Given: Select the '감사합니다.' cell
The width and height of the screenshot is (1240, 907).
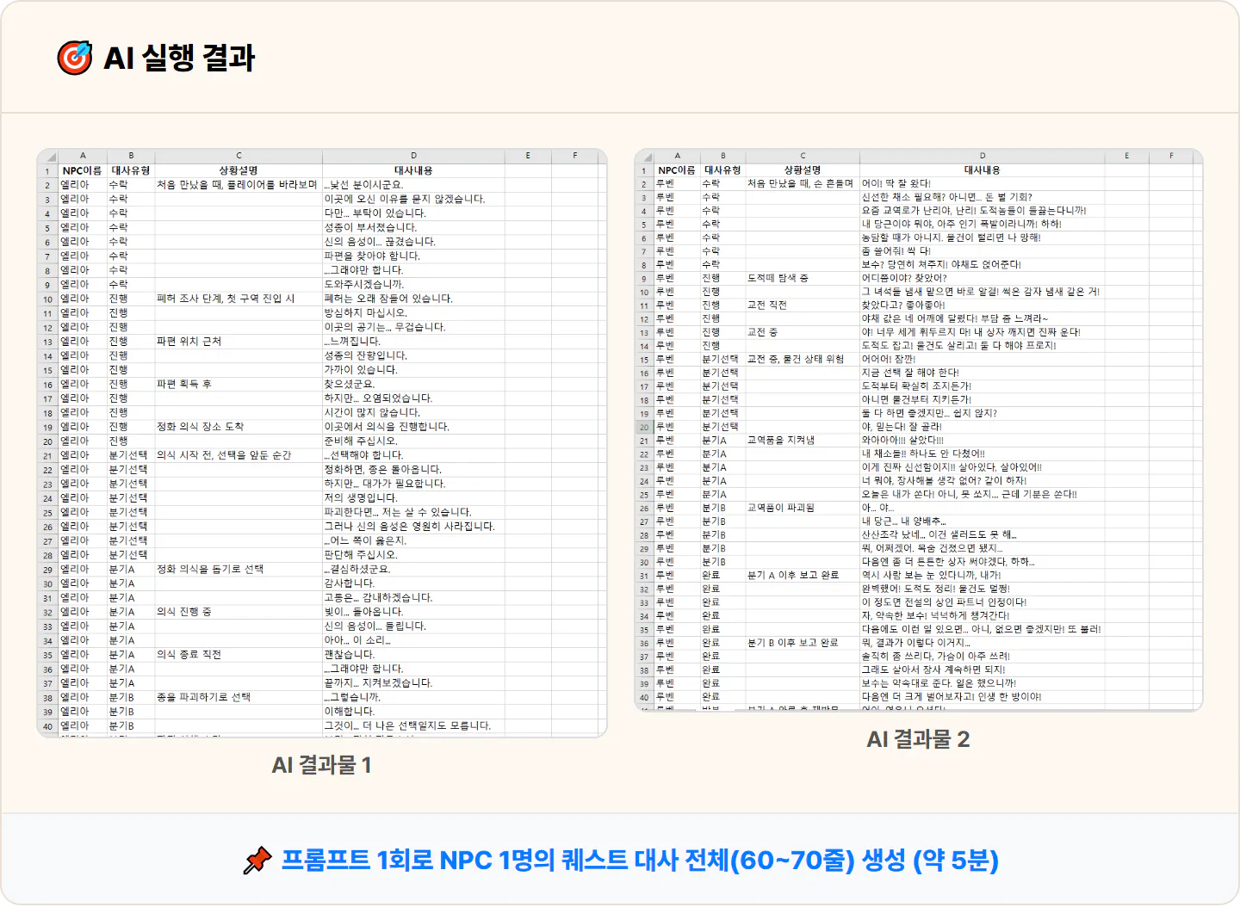Looking at the screenshot, I should (413, 583).
